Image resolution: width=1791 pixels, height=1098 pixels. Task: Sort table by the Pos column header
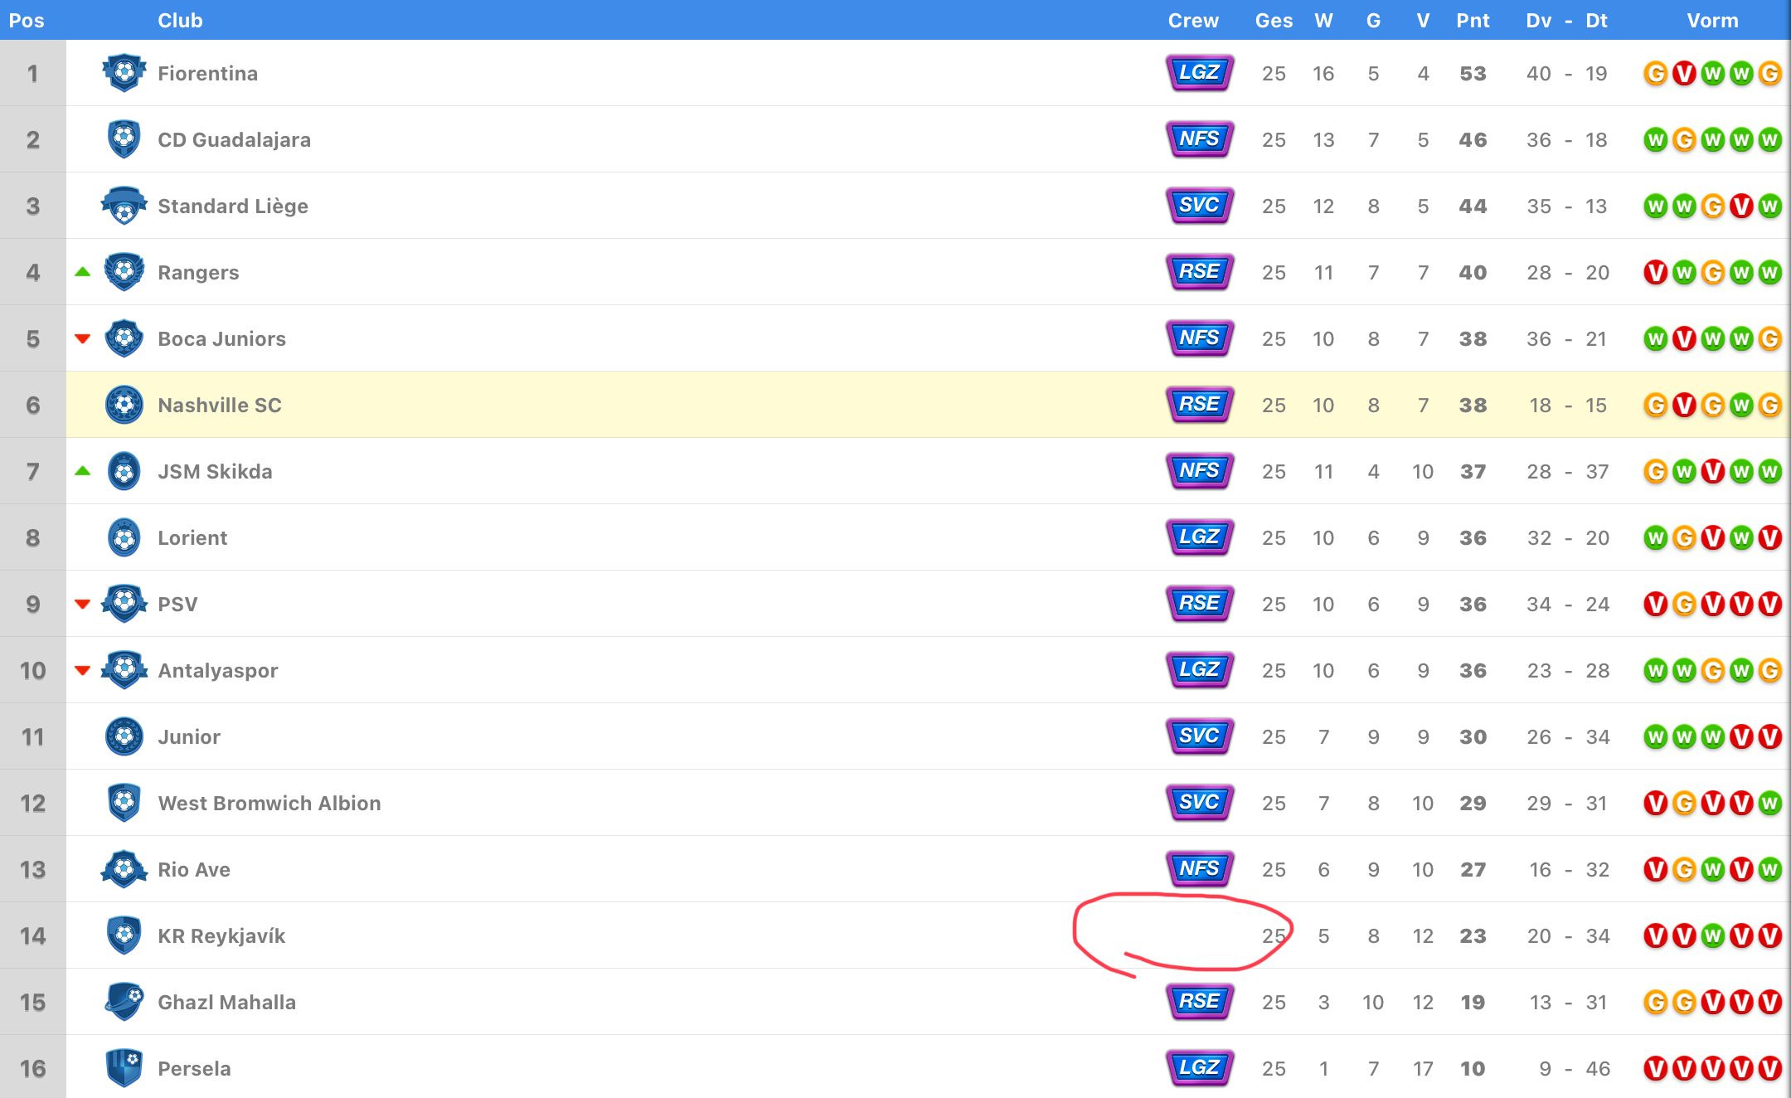[27, 21]
